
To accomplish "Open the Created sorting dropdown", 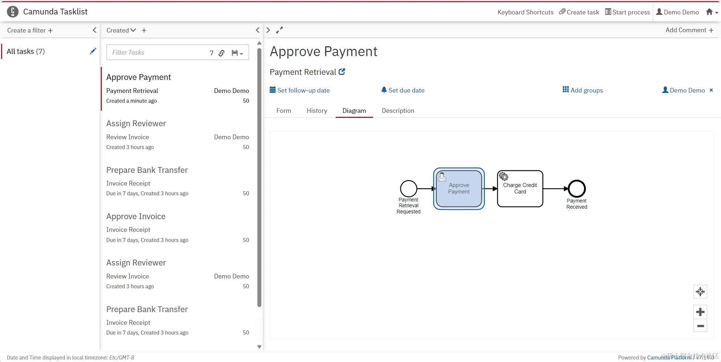I will click(x=121, y=30).
